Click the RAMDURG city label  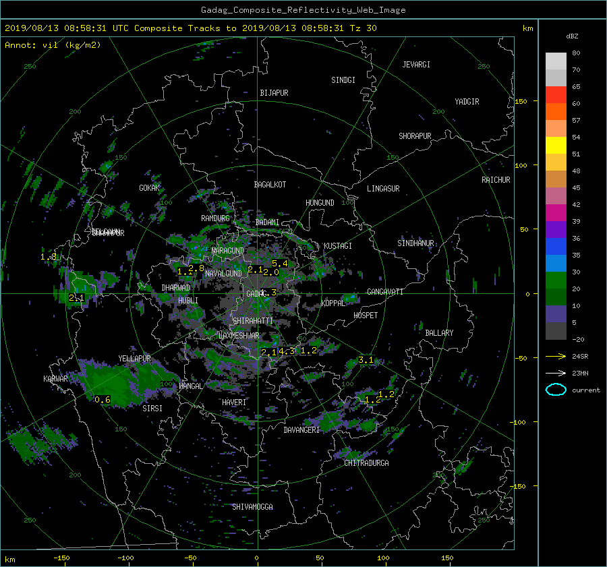[215, 218]
